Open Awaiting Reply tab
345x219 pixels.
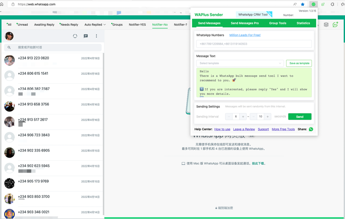(44, 24)
